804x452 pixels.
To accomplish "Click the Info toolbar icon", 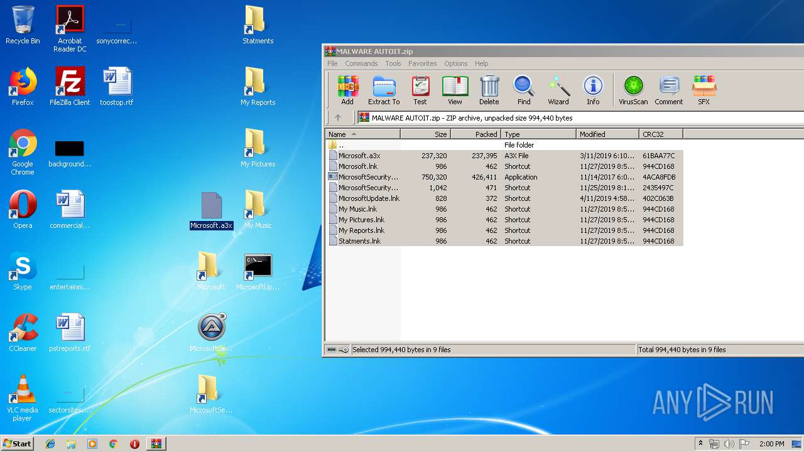I will click(593, 90).
